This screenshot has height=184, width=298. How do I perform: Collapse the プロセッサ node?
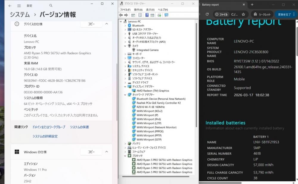[x=125, y=156]
